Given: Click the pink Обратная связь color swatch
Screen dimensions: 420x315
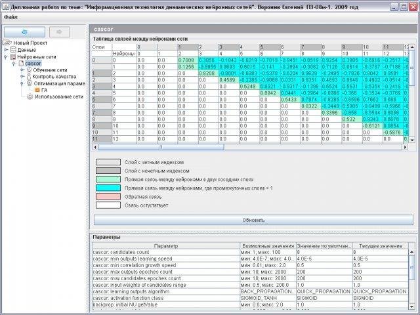Looking at the screenshot, I should [x=106, y=196].
